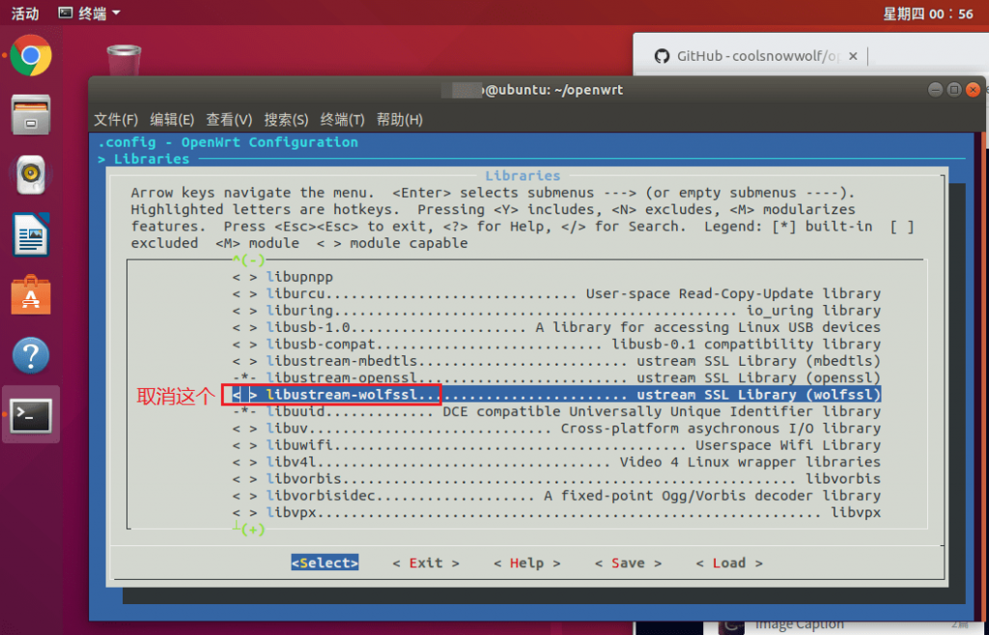The width and height of the screenshot is (989, 635).
Task: Open the 编辑(E) menu
Action: [172, 120]
